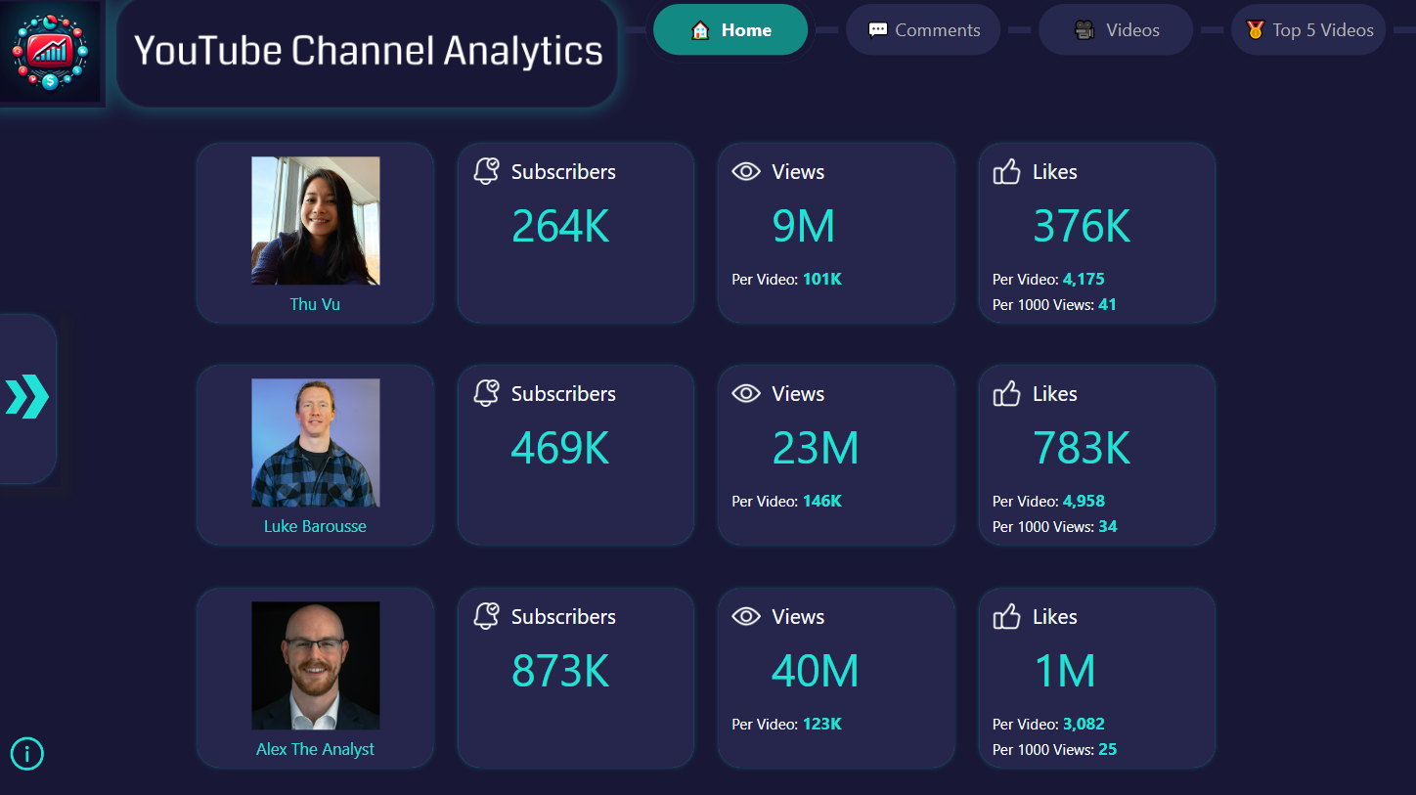Click the 783K likes value
The image size is (1416, 795).
tap(1082, 448)
